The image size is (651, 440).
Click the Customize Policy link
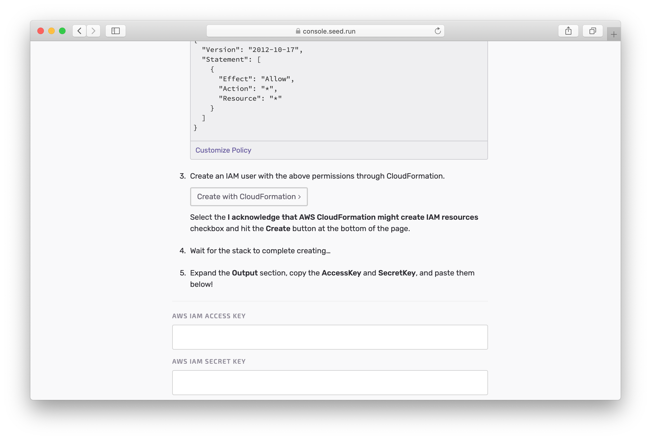pyautogui.click(x=223, y=150)
